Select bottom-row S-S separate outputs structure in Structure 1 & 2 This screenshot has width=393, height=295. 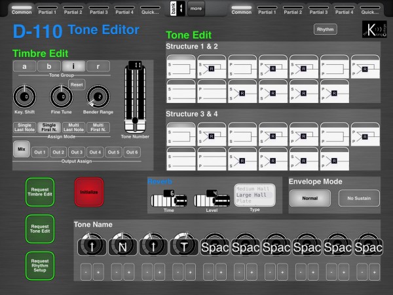click(181, 91)
